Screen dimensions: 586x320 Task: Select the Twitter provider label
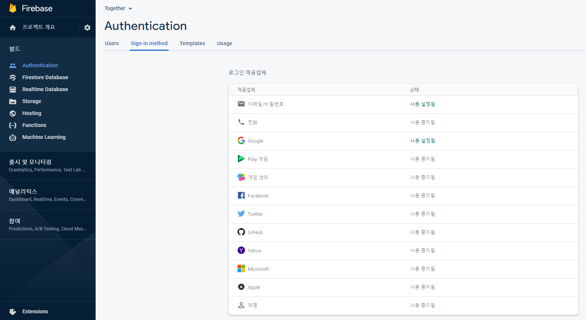click(255, 214)
